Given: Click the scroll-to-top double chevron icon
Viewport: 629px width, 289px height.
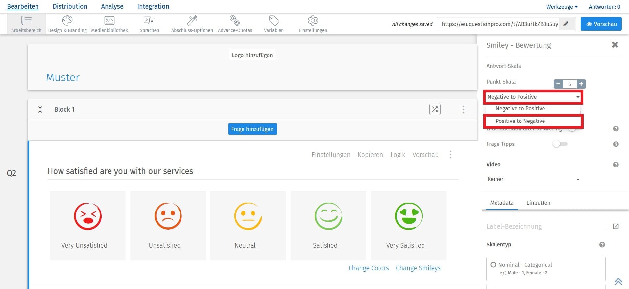Looking at the screenshot, I should click(618, 282).
